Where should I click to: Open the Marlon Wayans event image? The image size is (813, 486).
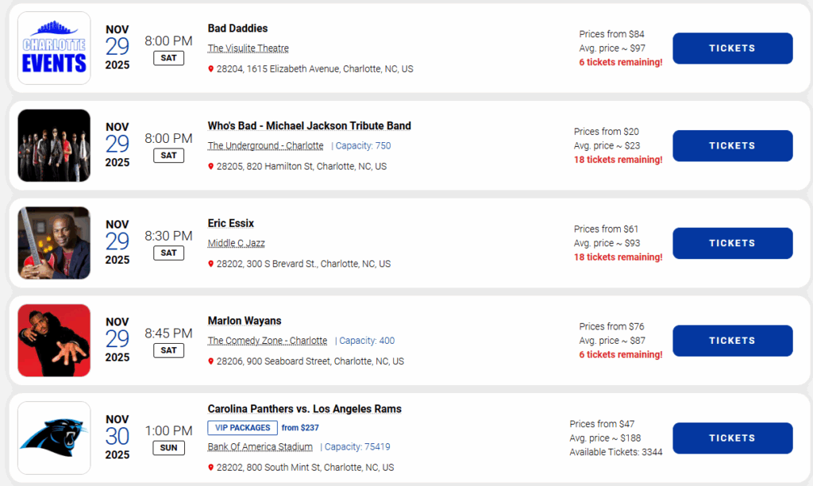click(54, 341)
